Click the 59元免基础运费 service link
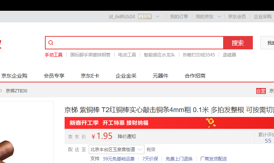Screen dimensions: 274x163 coord(119,159)
